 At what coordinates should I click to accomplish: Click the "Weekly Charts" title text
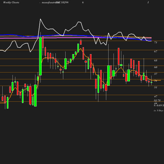[x=11, y=3]
